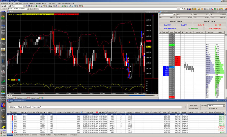Screen dimensions: 227x137
Task: Open News from the sidebar
Action: click(3, 73)
